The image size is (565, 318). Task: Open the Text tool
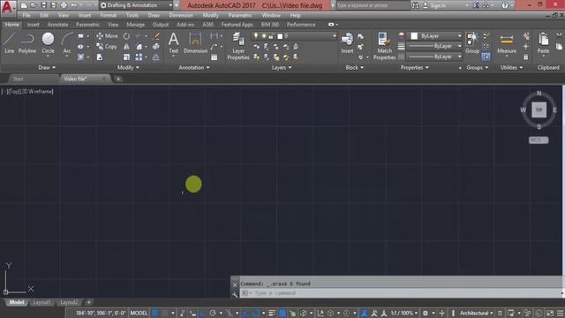click(173, 43)
